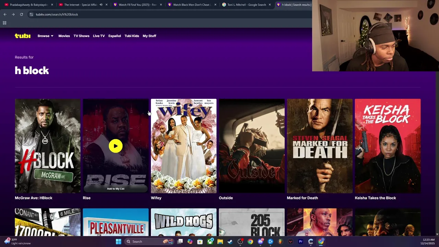Open the Movies section
The image size is (439, 247).
pos(64,36)
